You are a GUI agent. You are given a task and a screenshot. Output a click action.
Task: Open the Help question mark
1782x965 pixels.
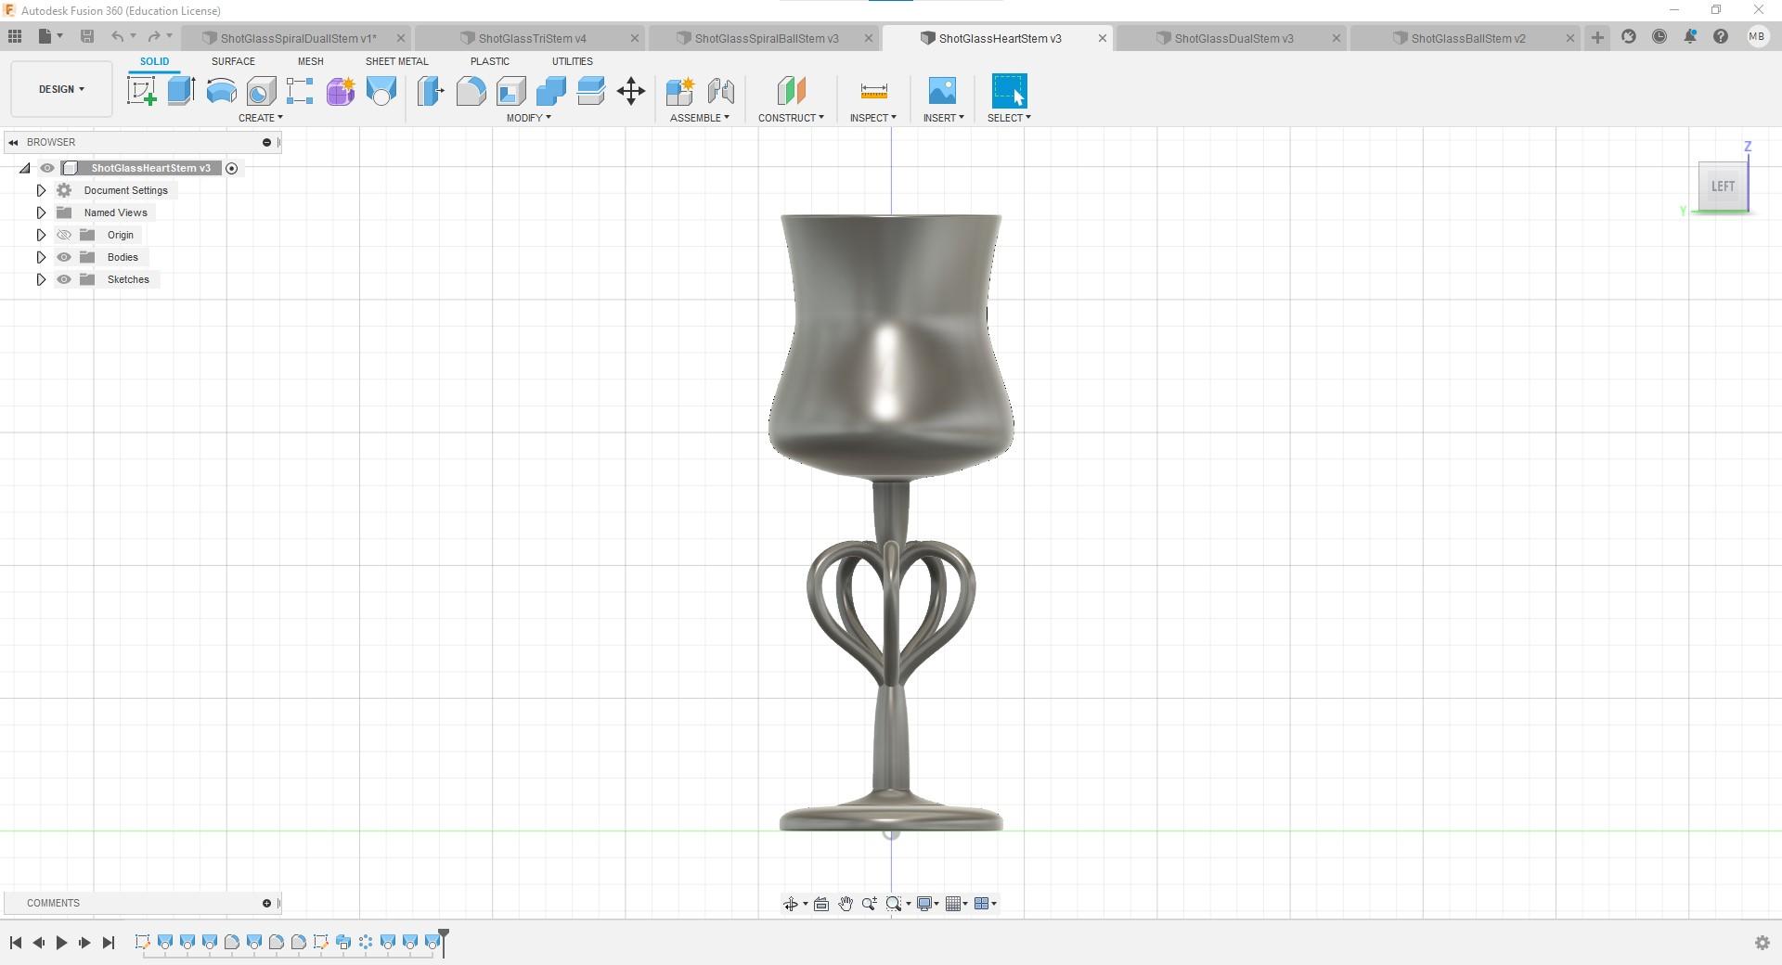tap(1720, 37)
